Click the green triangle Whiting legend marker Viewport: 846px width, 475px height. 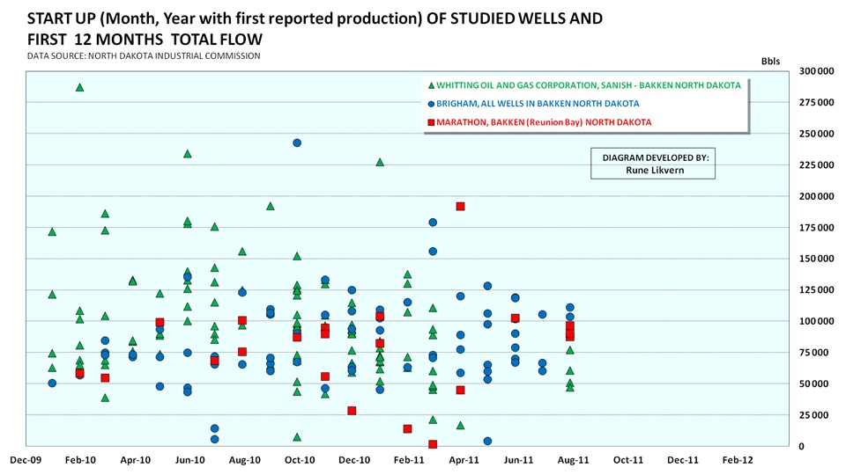pos(431,86)
